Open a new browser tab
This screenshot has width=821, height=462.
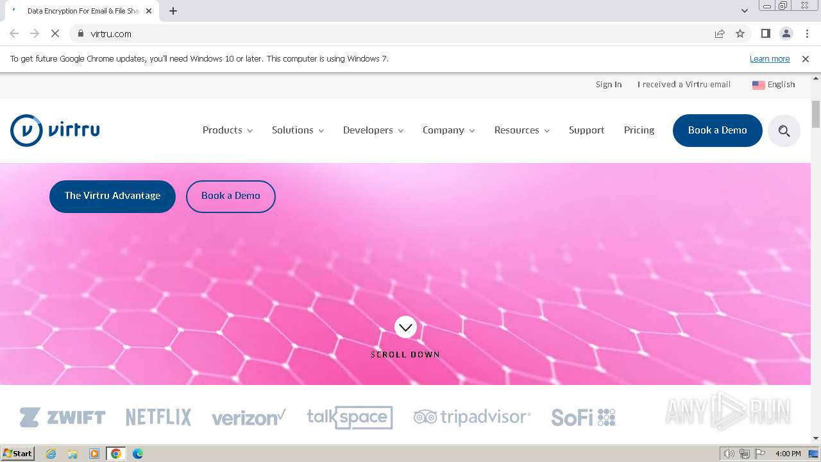click(173, 11)
